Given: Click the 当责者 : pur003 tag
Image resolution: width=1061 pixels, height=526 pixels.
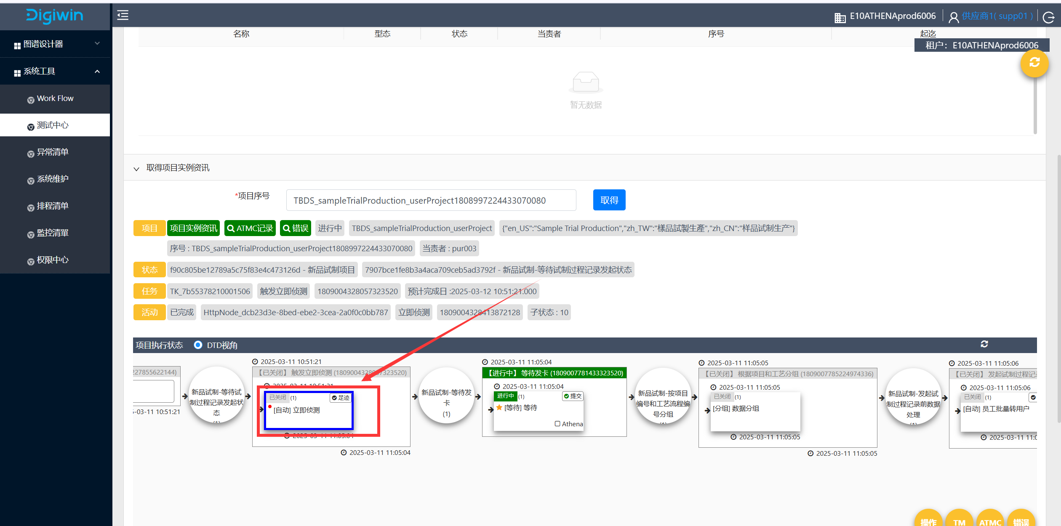Looking at the screenshot, I should [x=449, y=248].
